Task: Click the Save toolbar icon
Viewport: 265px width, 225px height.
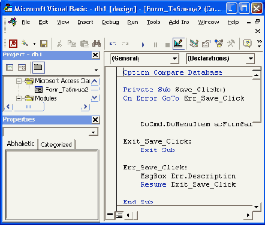Action: point(44,44)
